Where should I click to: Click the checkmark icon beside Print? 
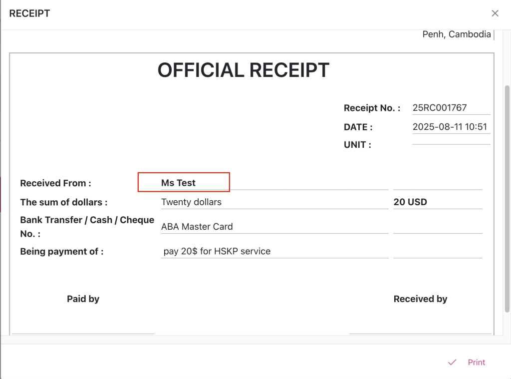[452, 363]
